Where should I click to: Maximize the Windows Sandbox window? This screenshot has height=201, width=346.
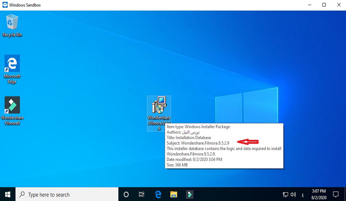[x=324, y=5]
